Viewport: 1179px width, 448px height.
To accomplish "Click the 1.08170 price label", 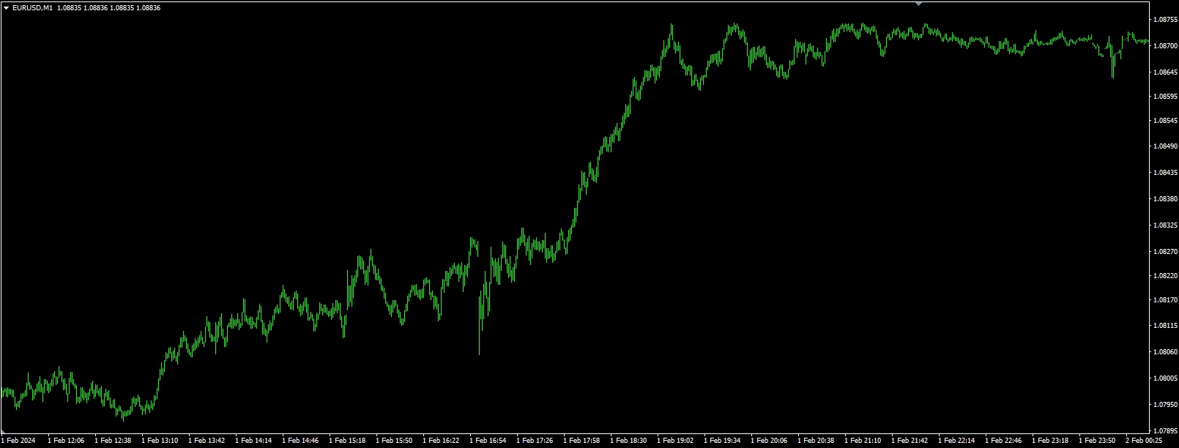I will click(x=1164, y=300).
